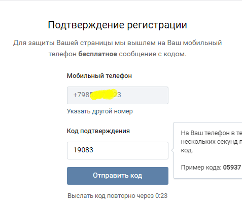Click the yellow highlight over the phone number

click(103, 95)
